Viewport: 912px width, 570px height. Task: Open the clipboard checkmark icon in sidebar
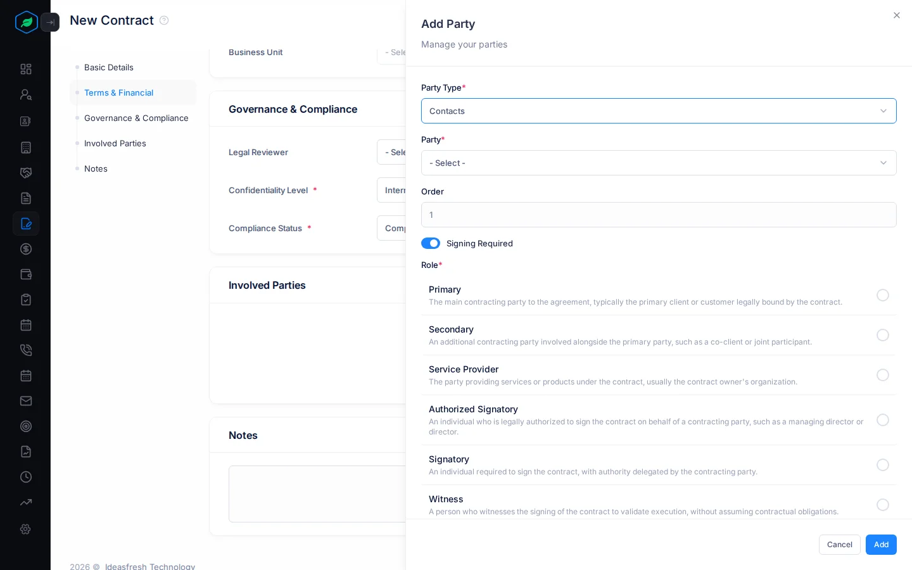pyautogui.click(x=26, y=300)
